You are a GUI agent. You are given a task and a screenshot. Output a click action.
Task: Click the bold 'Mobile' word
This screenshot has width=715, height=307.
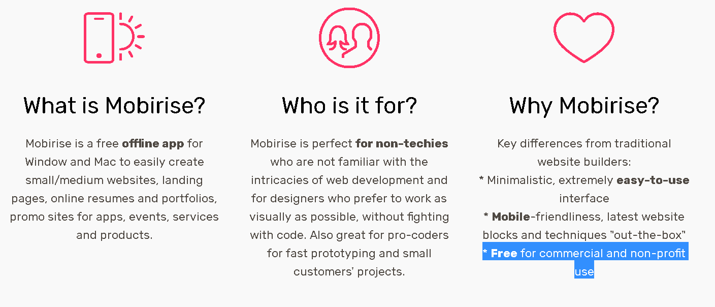[x=511, y=217]
